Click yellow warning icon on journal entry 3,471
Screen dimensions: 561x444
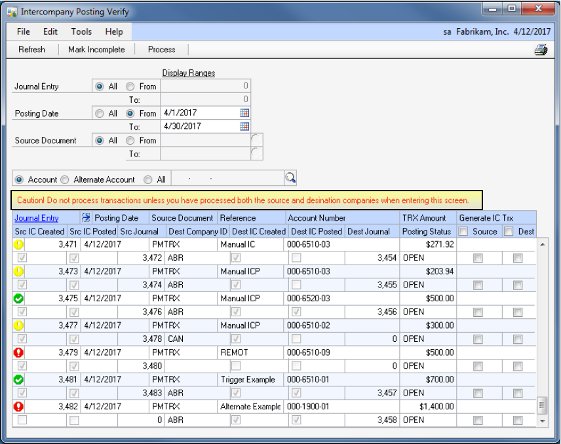tap(19, 244)
